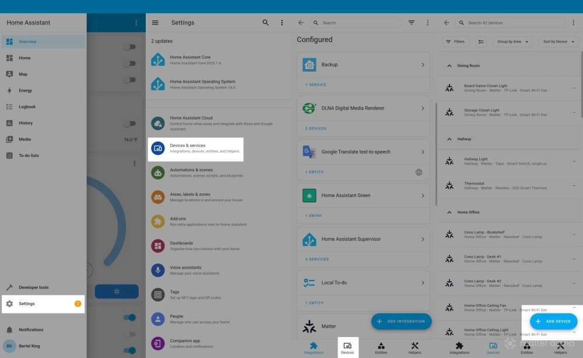Click the search magnifier in the Settings header
The width and height of the screenshot is (583, 358).
[x=265, y=22]
